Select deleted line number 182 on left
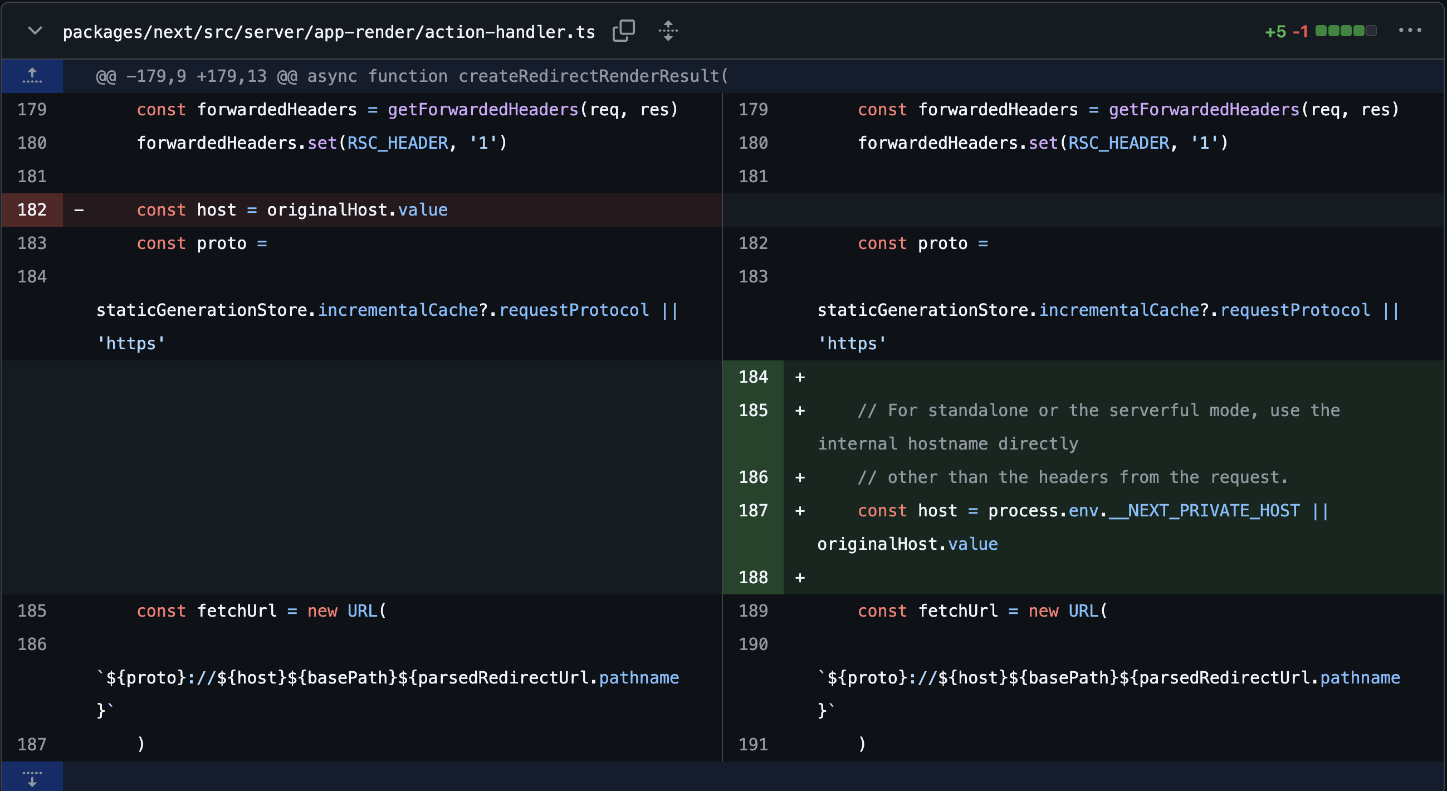 pos(32,210)
